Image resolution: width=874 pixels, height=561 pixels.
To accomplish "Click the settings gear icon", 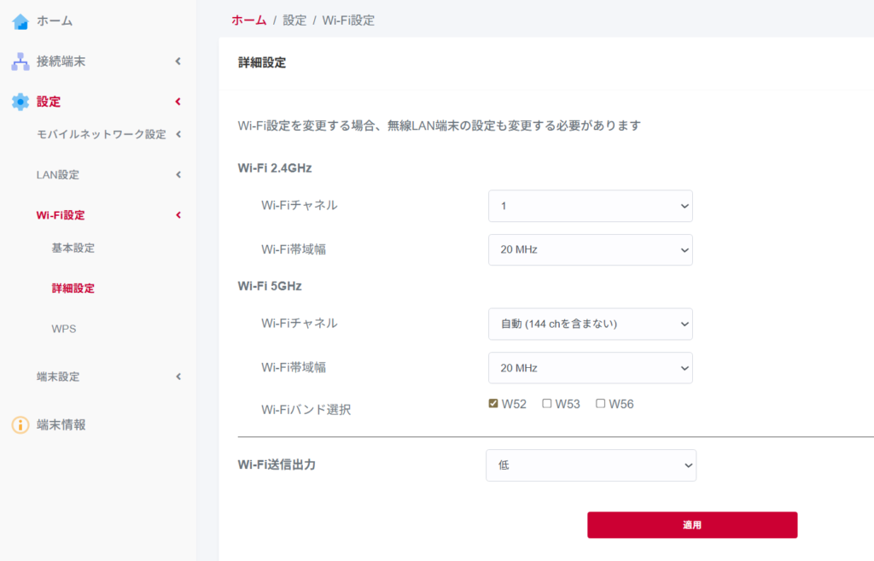I will coord(20,102).
